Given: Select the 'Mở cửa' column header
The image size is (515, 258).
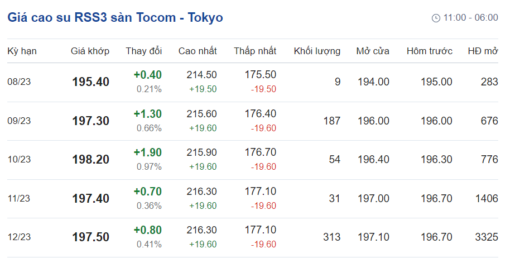Looking at the screenshot, I should (x=373, y=51).
